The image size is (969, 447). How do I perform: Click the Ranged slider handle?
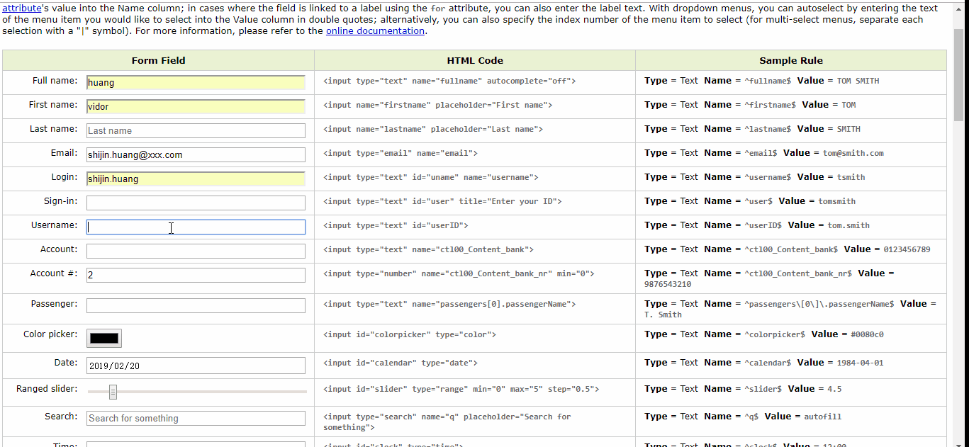pos(113,392)
